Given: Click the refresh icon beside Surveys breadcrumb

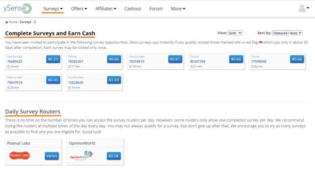Looking at the screenshot, I should 35,22.
